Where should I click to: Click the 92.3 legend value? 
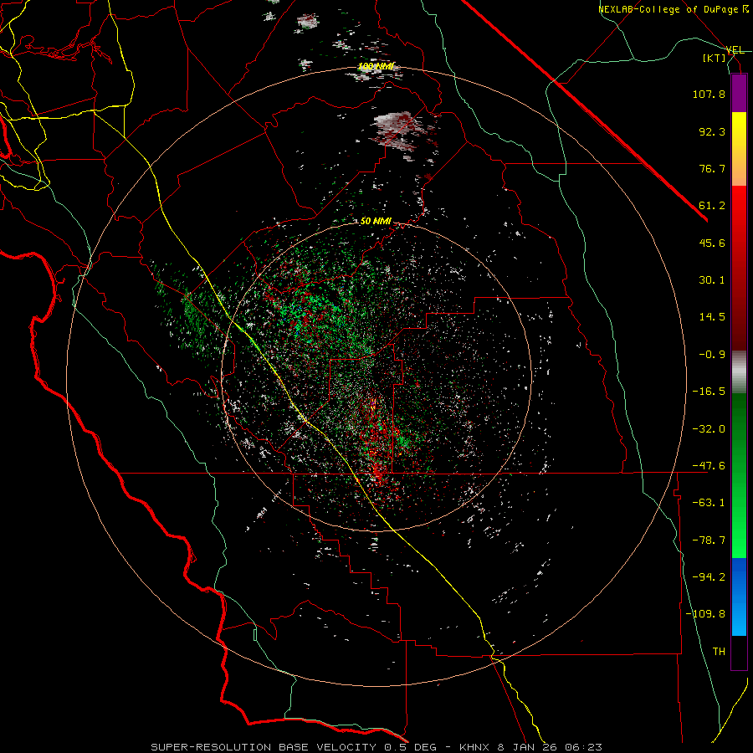point(712,131)
